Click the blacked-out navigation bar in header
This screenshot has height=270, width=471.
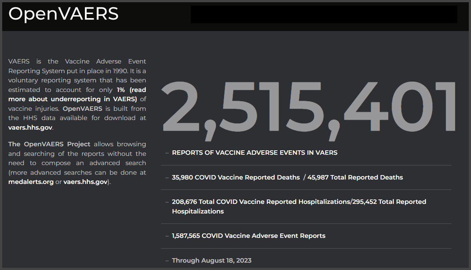(x=324, y=14)
